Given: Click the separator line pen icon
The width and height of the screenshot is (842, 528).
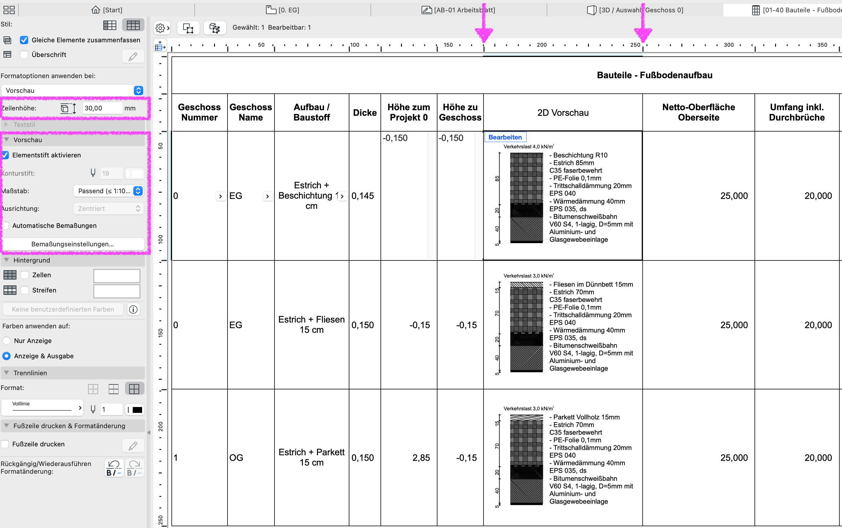Looking at the screenshot, I should pyautogui.click(x=93, y=409).
